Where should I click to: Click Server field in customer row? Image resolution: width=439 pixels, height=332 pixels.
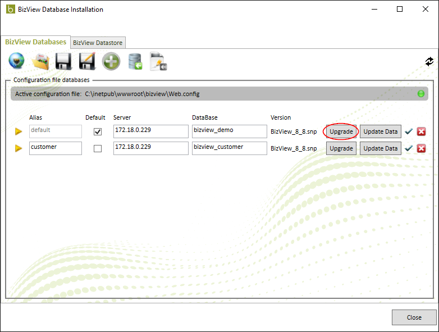(151, 148)
